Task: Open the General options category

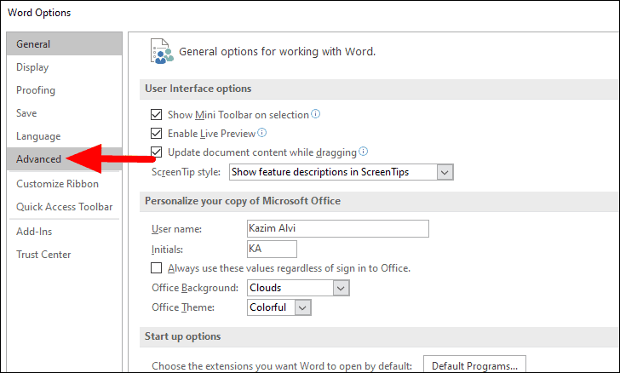Action: pyautogui.click(x=65, y=44)
